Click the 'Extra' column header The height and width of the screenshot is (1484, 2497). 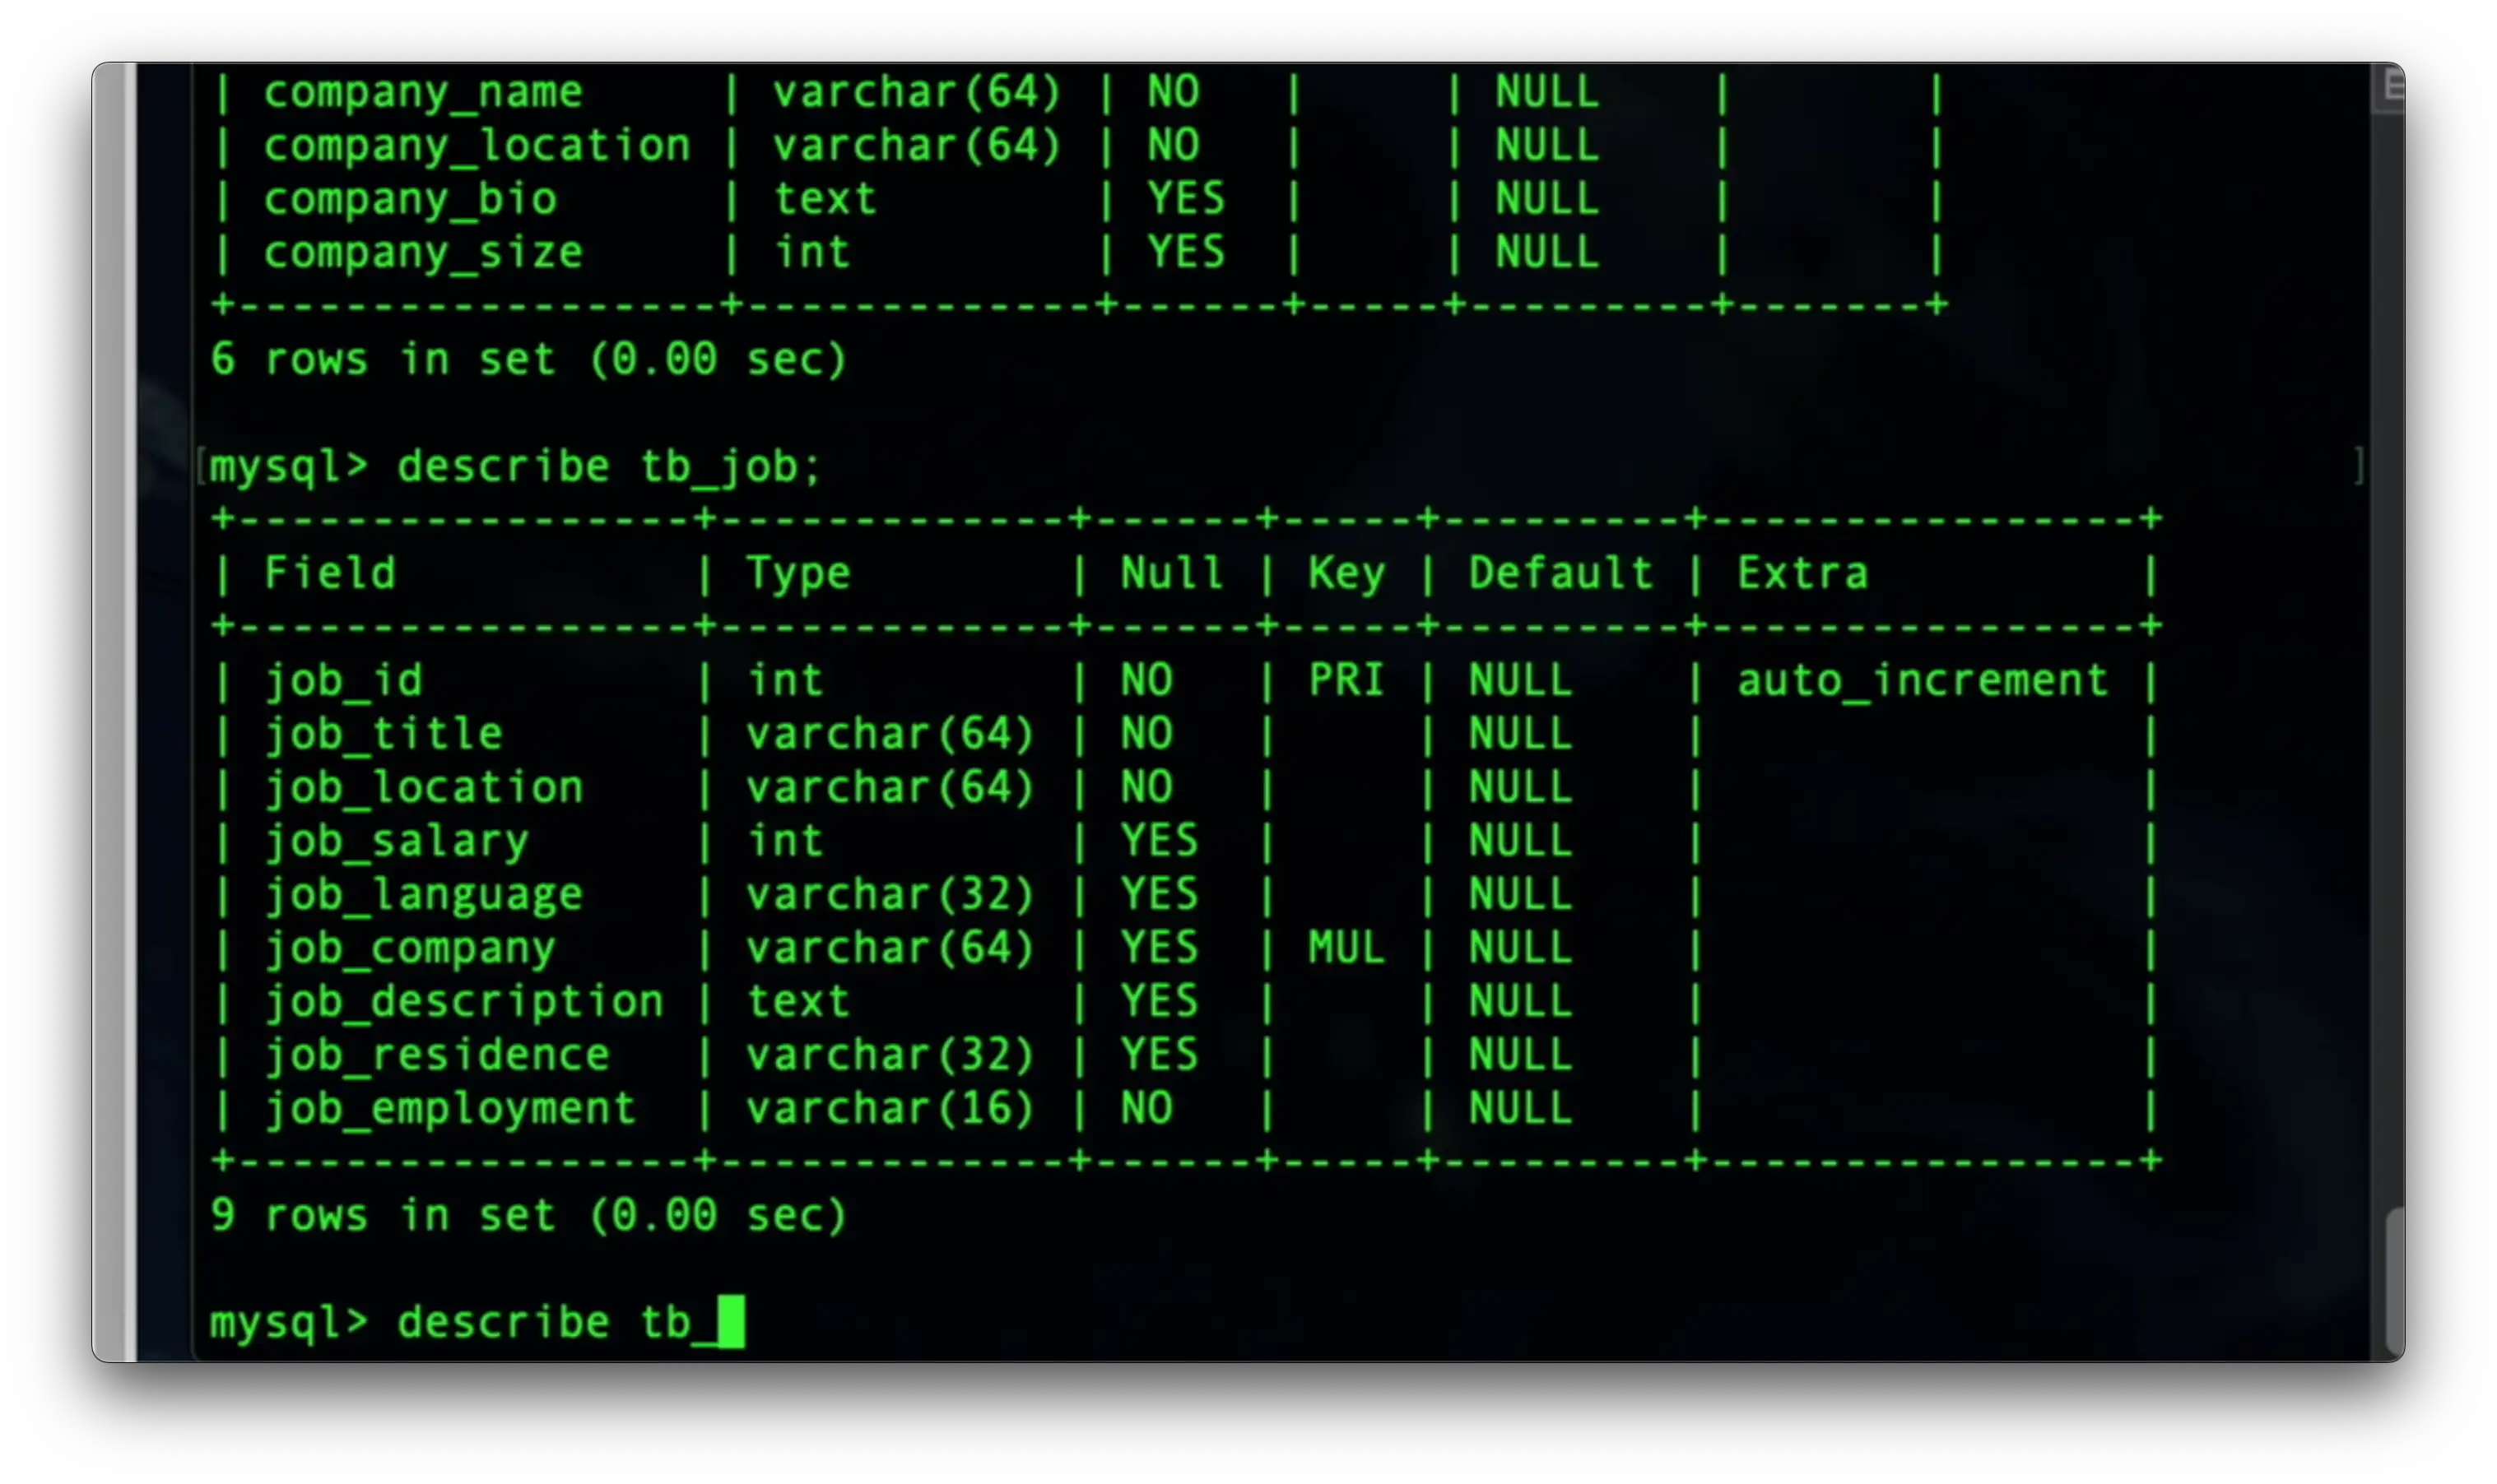(x=1802, y=574)
